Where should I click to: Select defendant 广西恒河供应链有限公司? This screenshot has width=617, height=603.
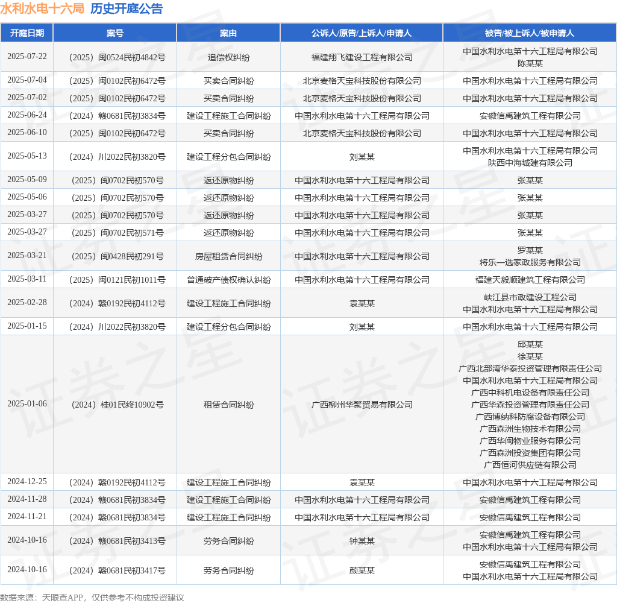click(x=530, y=465)
